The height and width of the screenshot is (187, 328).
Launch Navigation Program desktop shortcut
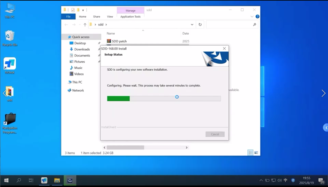[10, 124]
